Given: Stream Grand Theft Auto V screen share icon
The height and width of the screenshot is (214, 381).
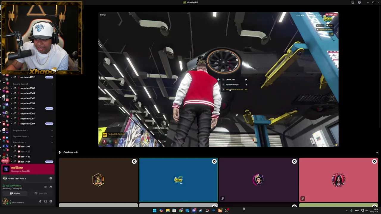Looking at the screenshot, I should [x=51, y=179].
